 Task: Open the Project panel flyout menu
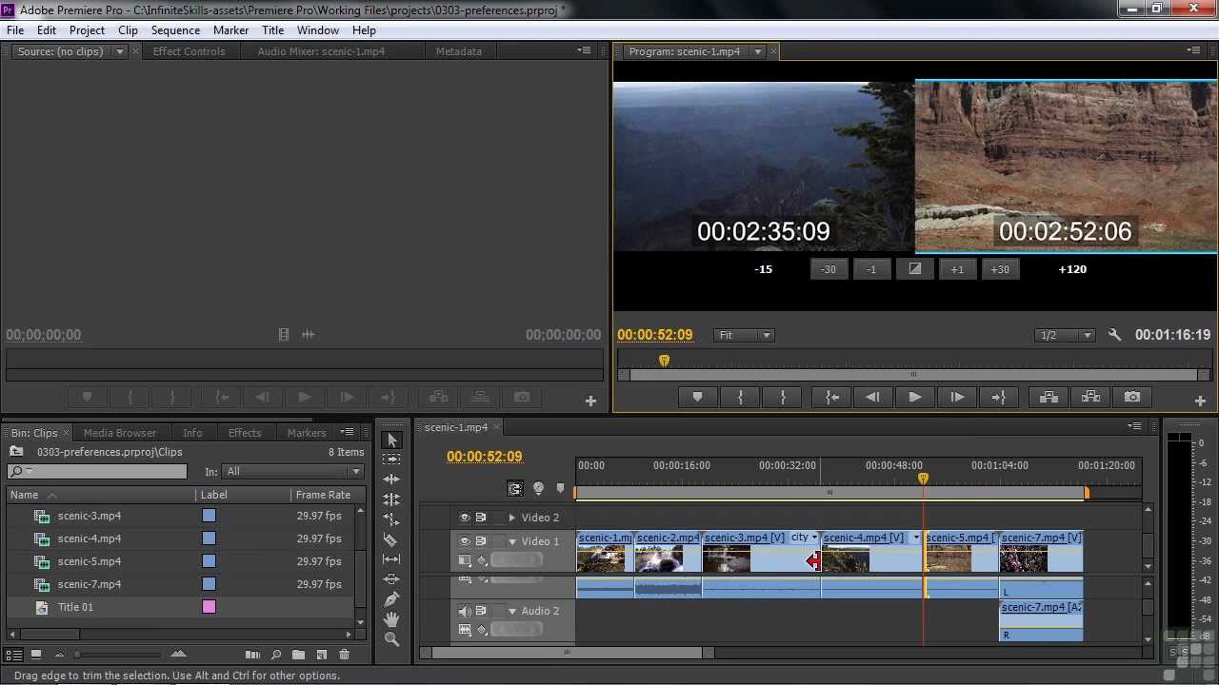pos(348,432)
